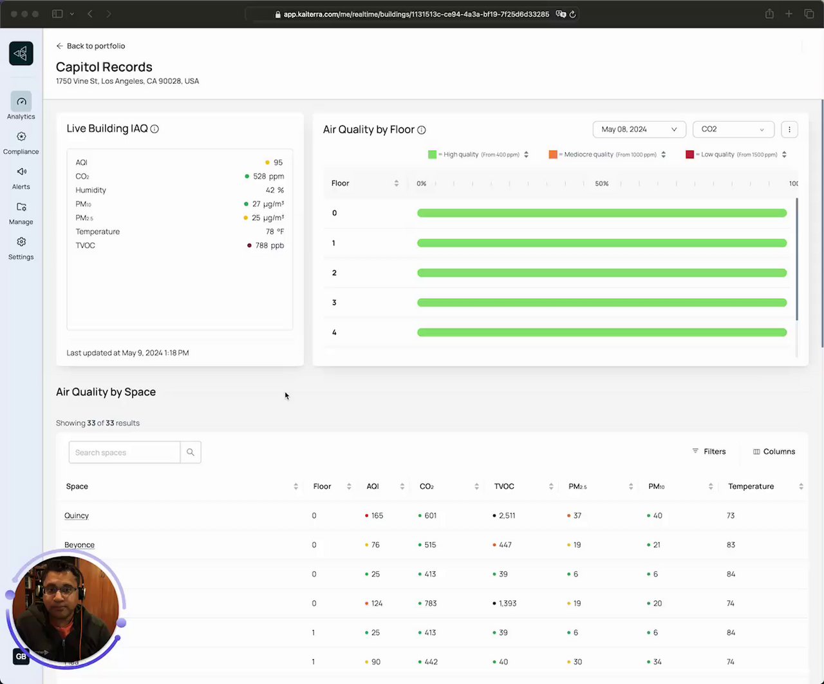Open the May 08, 2024 date dropdown

coord(639,129)
